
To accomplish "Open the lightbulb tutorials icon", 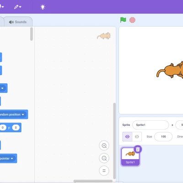I will [x=43, y=7].
